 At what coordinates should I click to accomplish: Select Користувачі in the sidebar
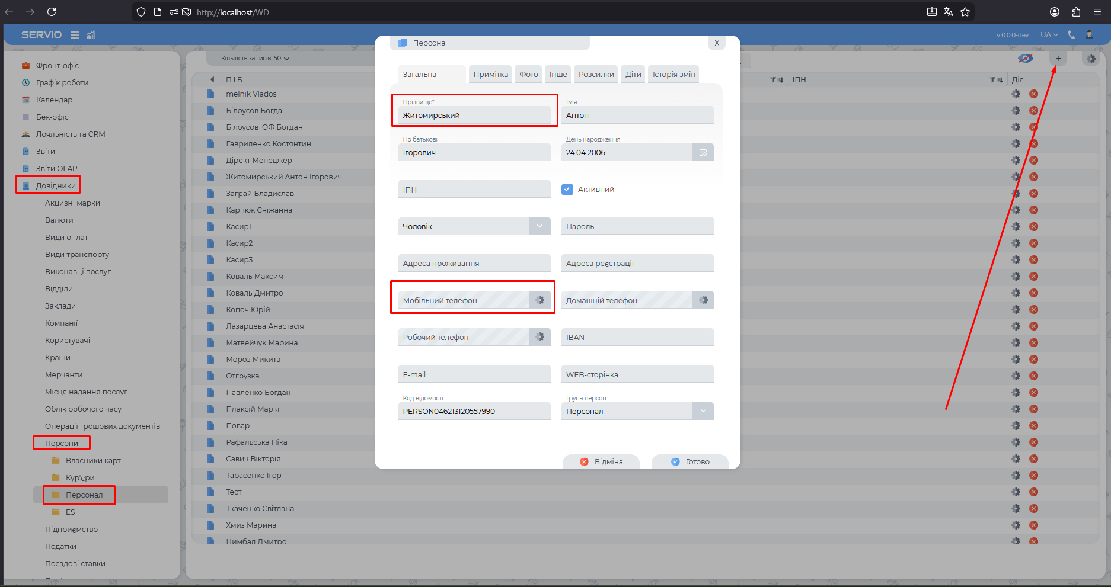68,341
